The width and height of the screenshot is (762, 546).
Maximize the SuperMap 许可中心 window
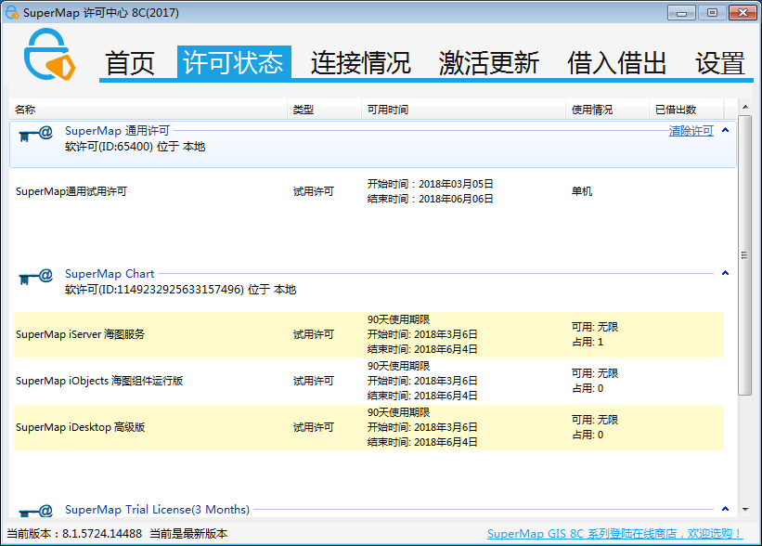pyautogui.click(x=712, y=13)
